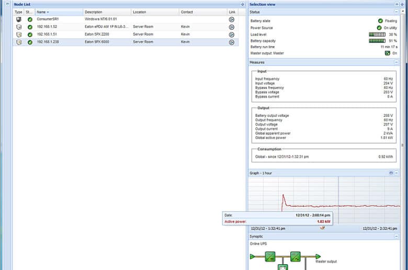Collapse Selection view with double-arrow icon
Image resolution: width=408 pixels, height=270 pixels.
tap(396, 4)
